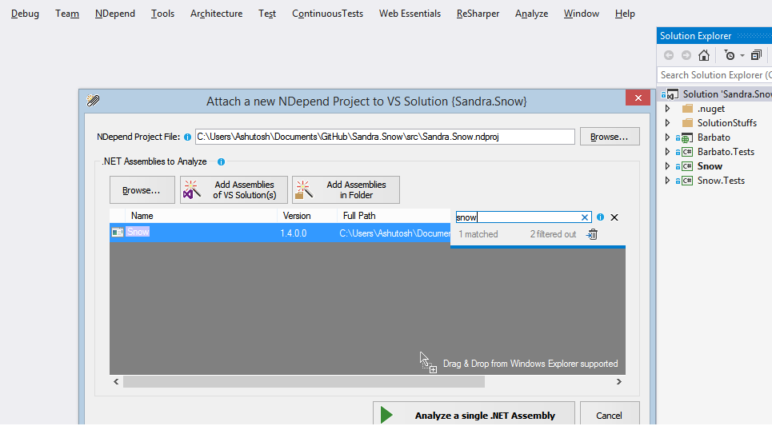The width and height of the screenshot is (772, 426).
Task: Click info icon beside .NET Assemblies to Analyze
Action: pos(221,161)
